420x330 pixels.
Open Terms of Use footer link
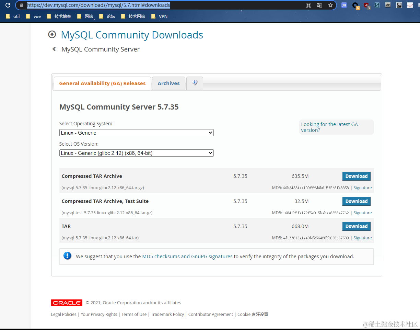click(134, 315)
